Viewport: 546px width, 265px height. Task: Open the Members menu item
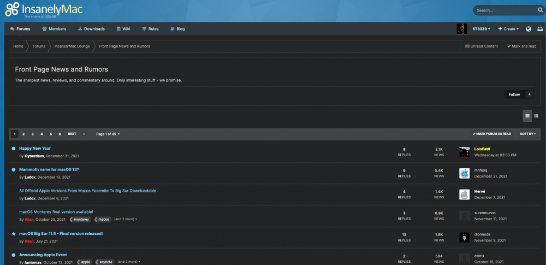click(54, 29)
